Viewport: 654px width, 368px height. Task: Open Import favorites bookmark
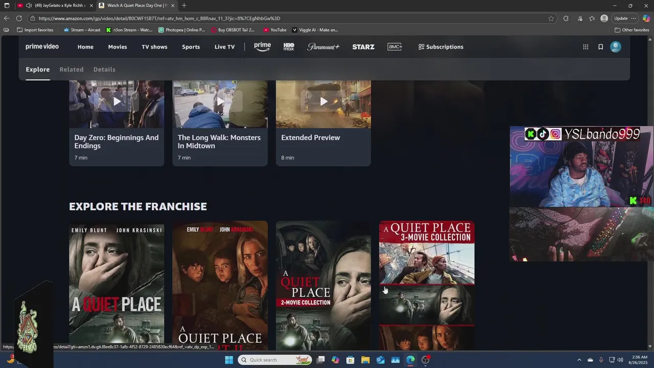tap(35, 30)
